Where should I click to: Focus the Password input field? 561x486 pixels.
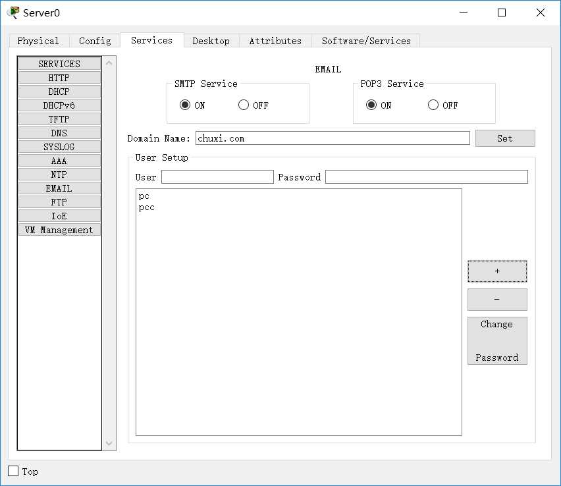coord(426,176)
